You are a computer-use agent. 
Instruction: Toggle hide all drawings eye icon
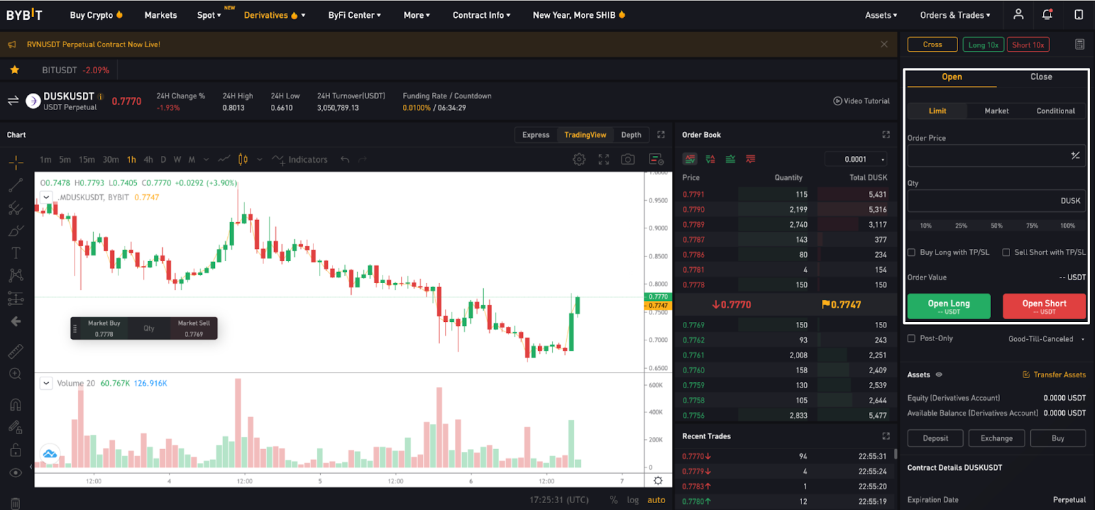pyautogui.click(x=16, y=472)
